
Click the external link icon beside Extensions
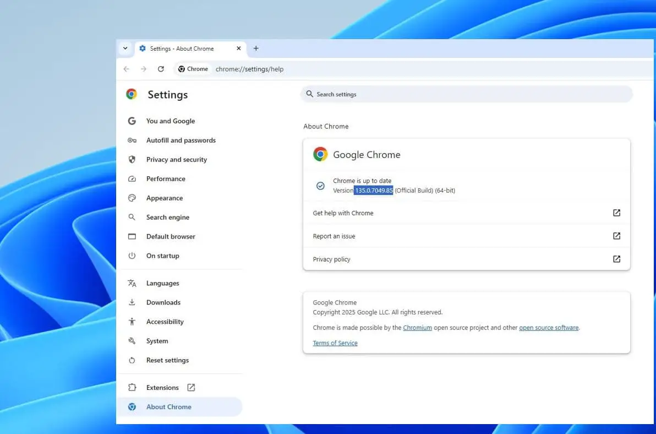pyautogui.click(x=191, y=388)
